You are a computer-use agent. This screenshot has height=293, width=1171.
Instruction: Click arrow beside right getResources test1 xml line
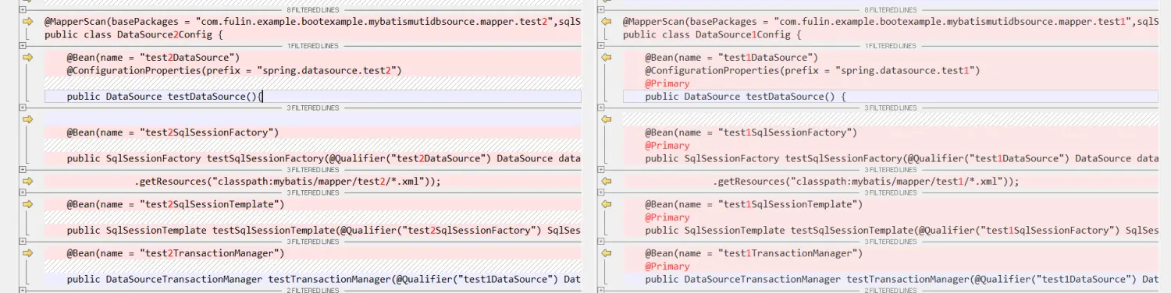pyautogui.click(x=606, y=182)
